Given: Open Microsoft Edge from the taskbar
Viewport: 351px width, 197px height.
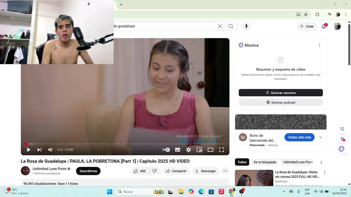Looking at the screenshot, I should [201, 192].
